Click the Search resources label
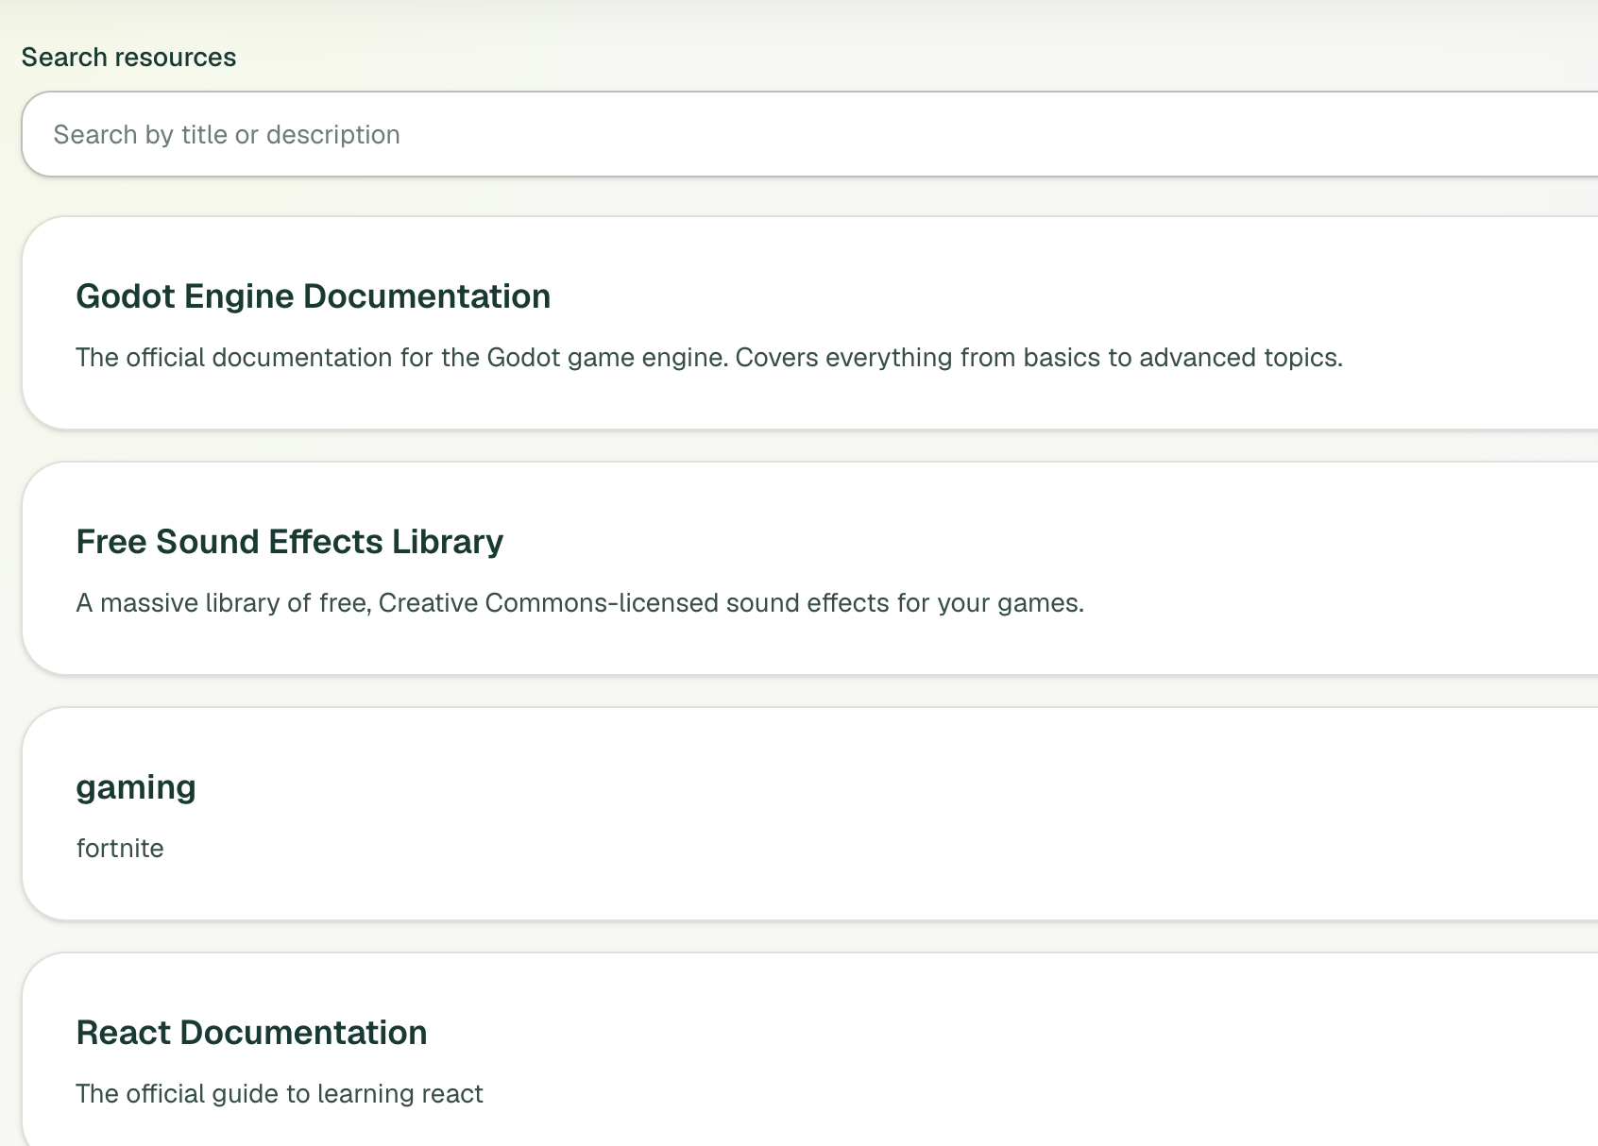 (x=128, y=58)
